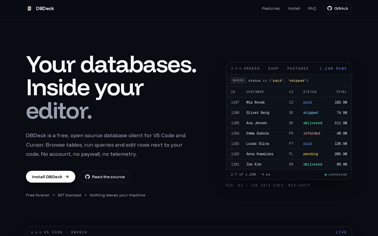Viewport: 378px width, 236px height.
Task: Go to the Install nav link
Action: coord(294,8)
